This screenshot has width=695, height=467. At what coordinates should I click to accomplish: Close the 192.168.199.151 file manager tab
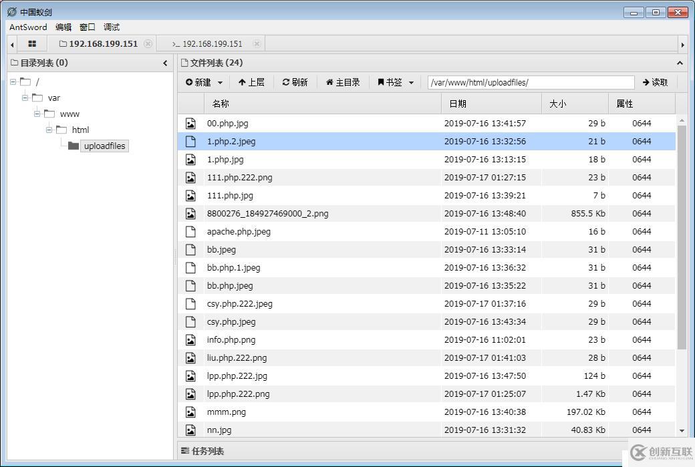(x=148, y=44)
